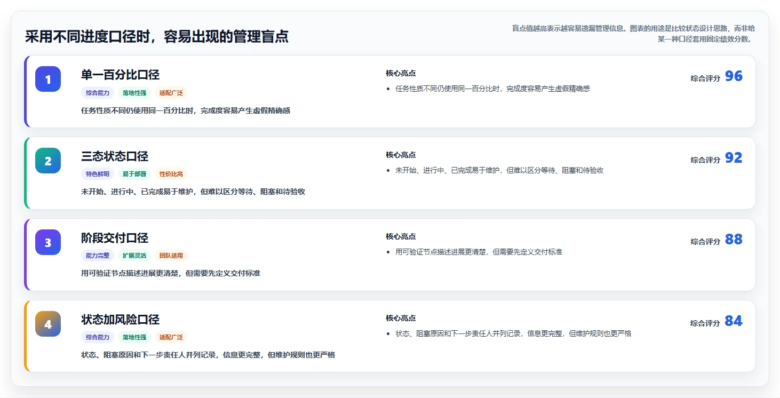Image resolution: width=780 pixels, height=398 pixels.
Task: Click the note starting 盲点值越高表示
Action: [x=633, y=34]
